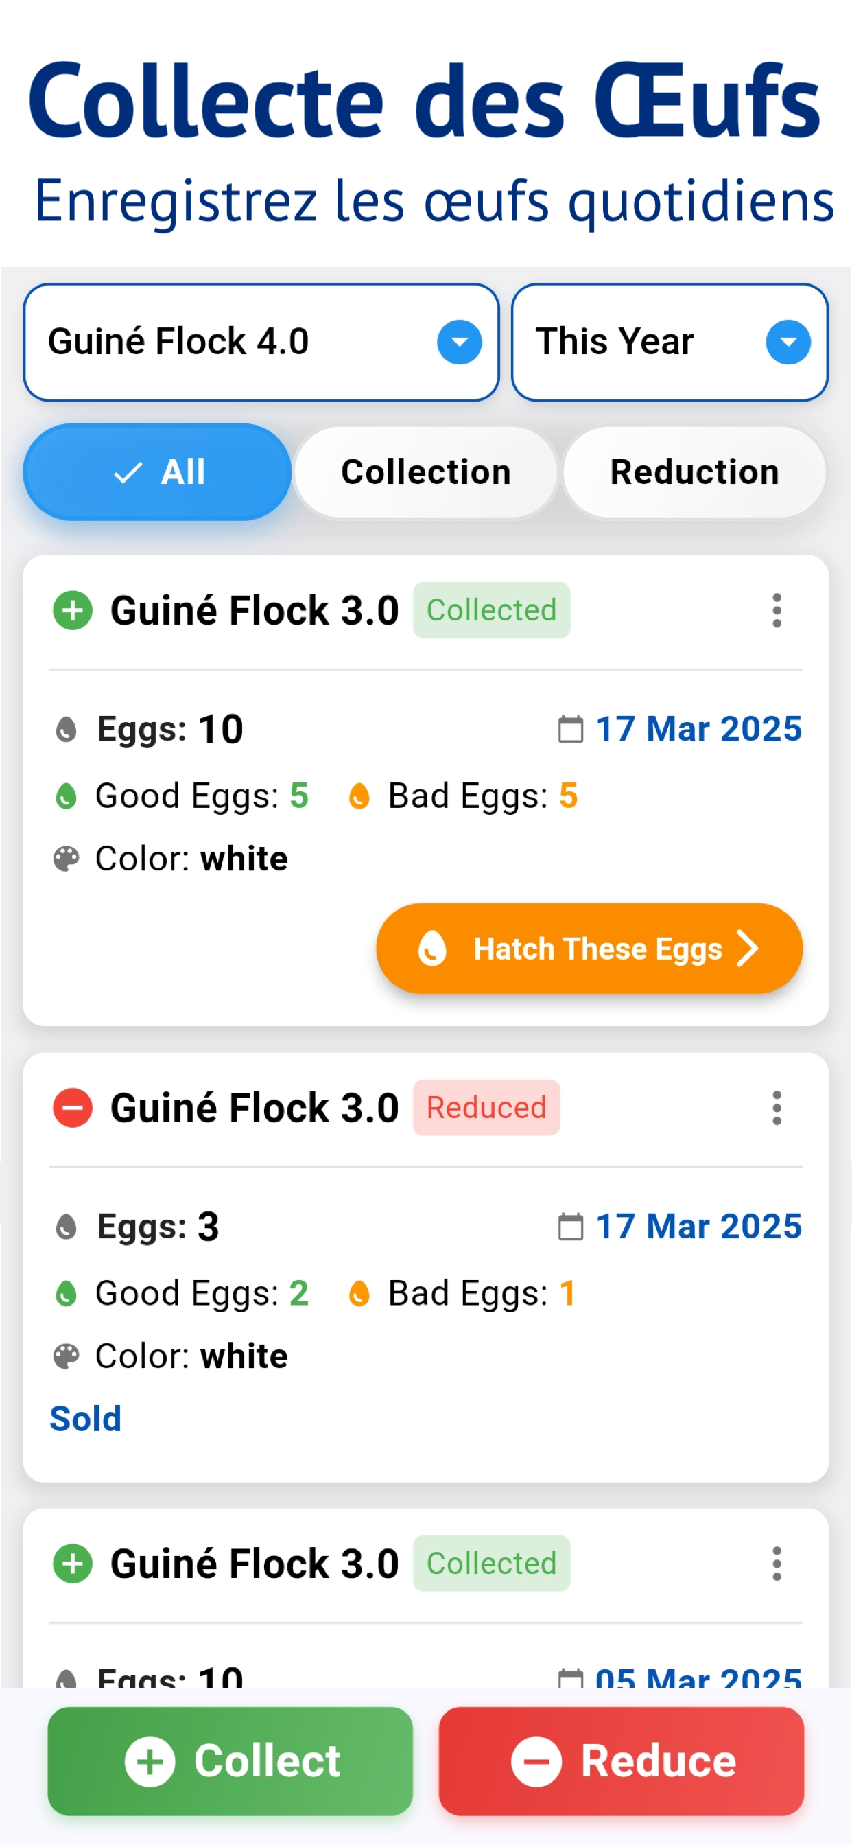The height and width of the screenshot is (1845, 852).
Task: Click calendar icon beside first 17 Mar 2025
Action: [571, 729]
